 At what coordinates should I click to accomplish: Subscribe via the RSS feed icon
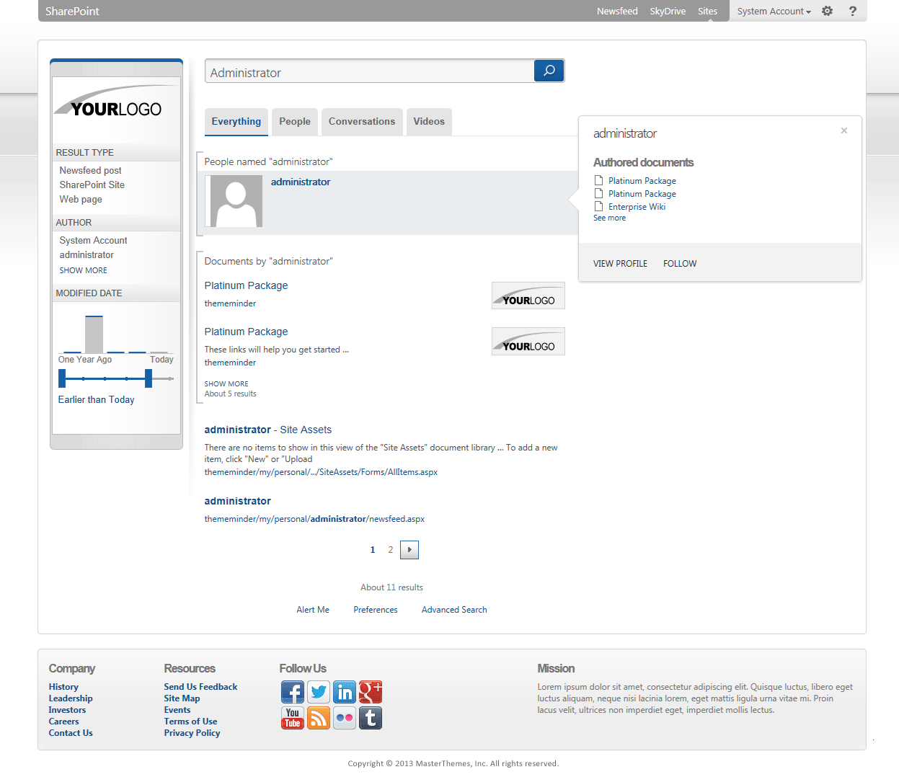coord(319,718)
